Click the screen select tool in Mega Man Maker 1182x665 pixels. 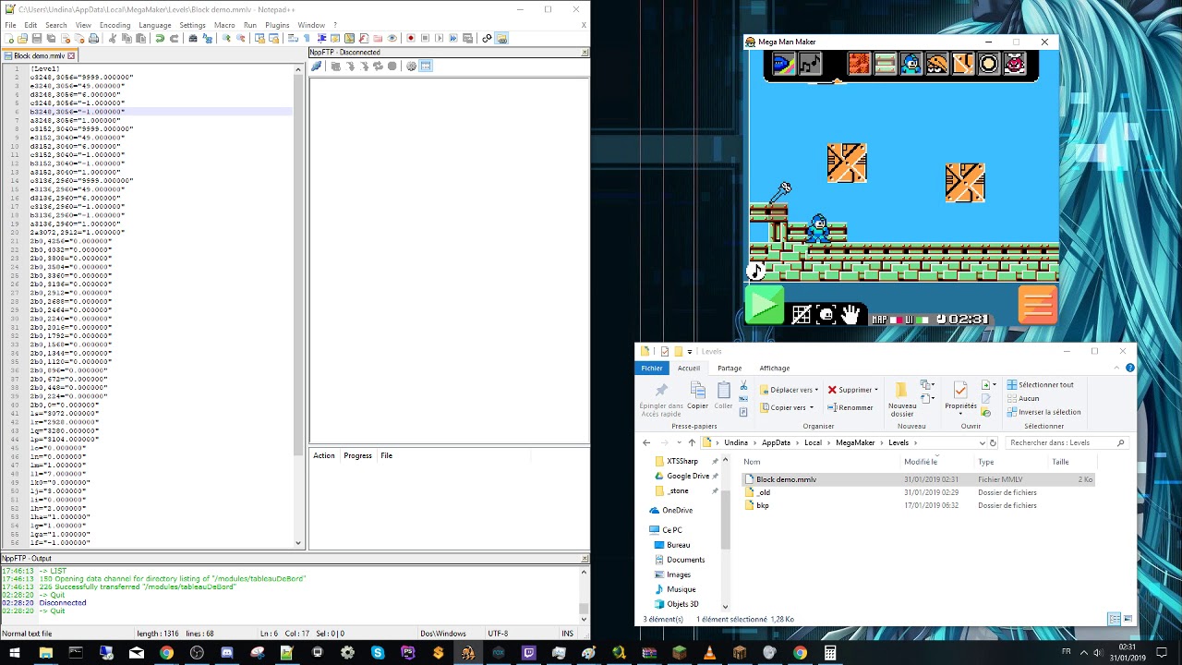click(826, 316)
